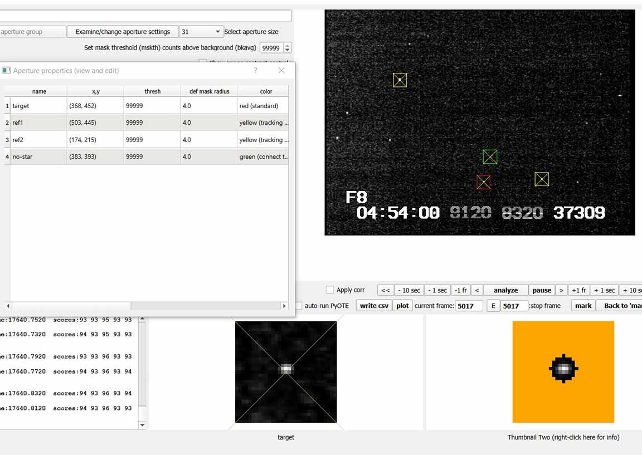Click the '<' play-backward button
Viewport: 642px width, 455px height.
pyautogui.click(x=477, y=290)
